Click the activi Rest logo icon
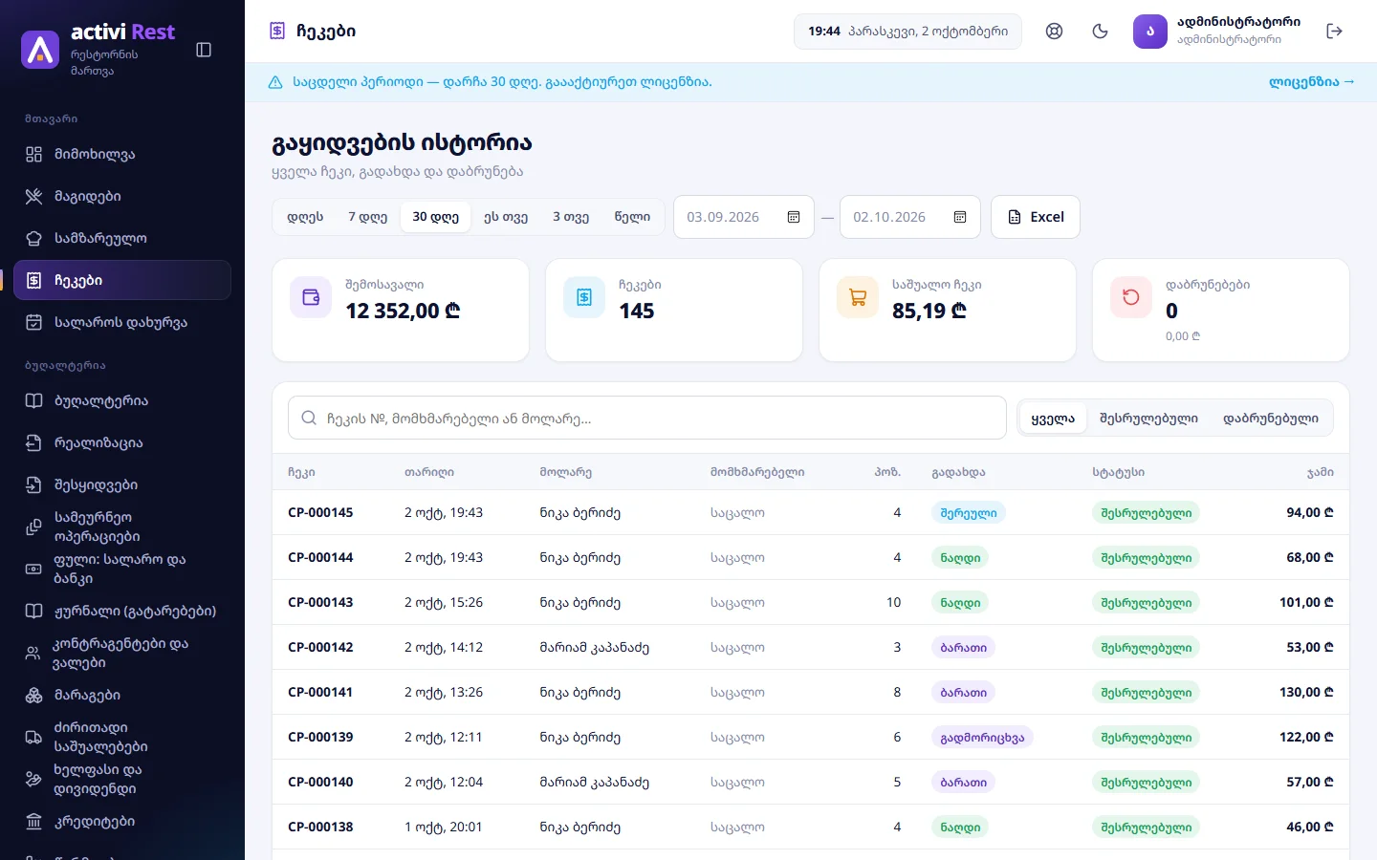The height and width of the screenshot is (860, 1377). [x=40, y=50]
